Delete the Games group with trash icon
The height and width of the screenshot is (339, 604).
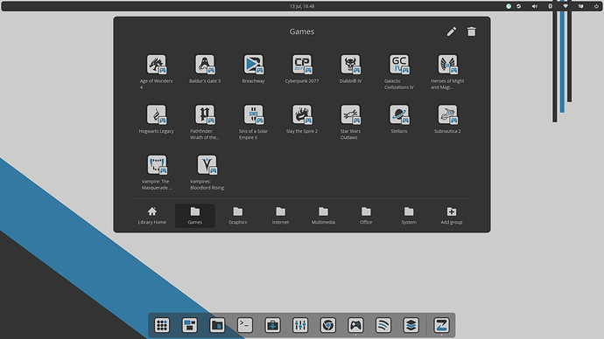pos(472,31)
